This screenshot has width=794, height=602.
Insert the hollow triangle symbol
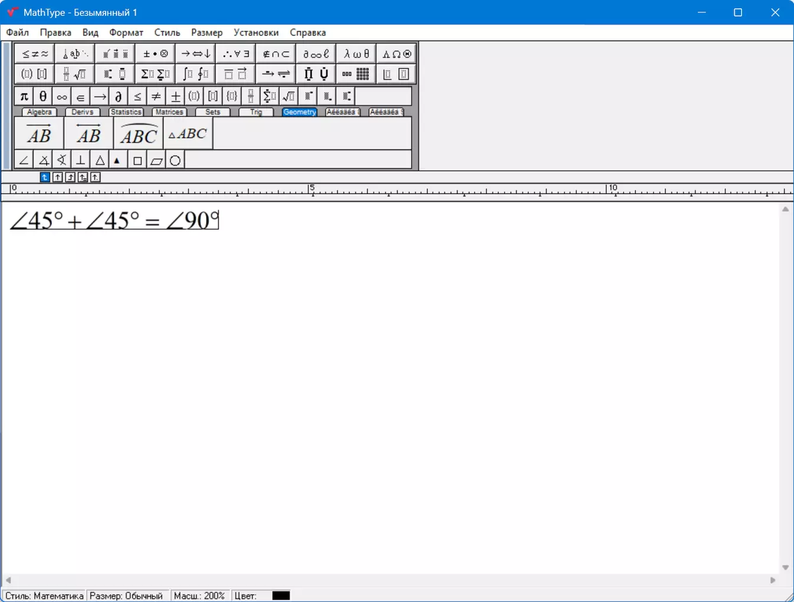click(100, 160)
